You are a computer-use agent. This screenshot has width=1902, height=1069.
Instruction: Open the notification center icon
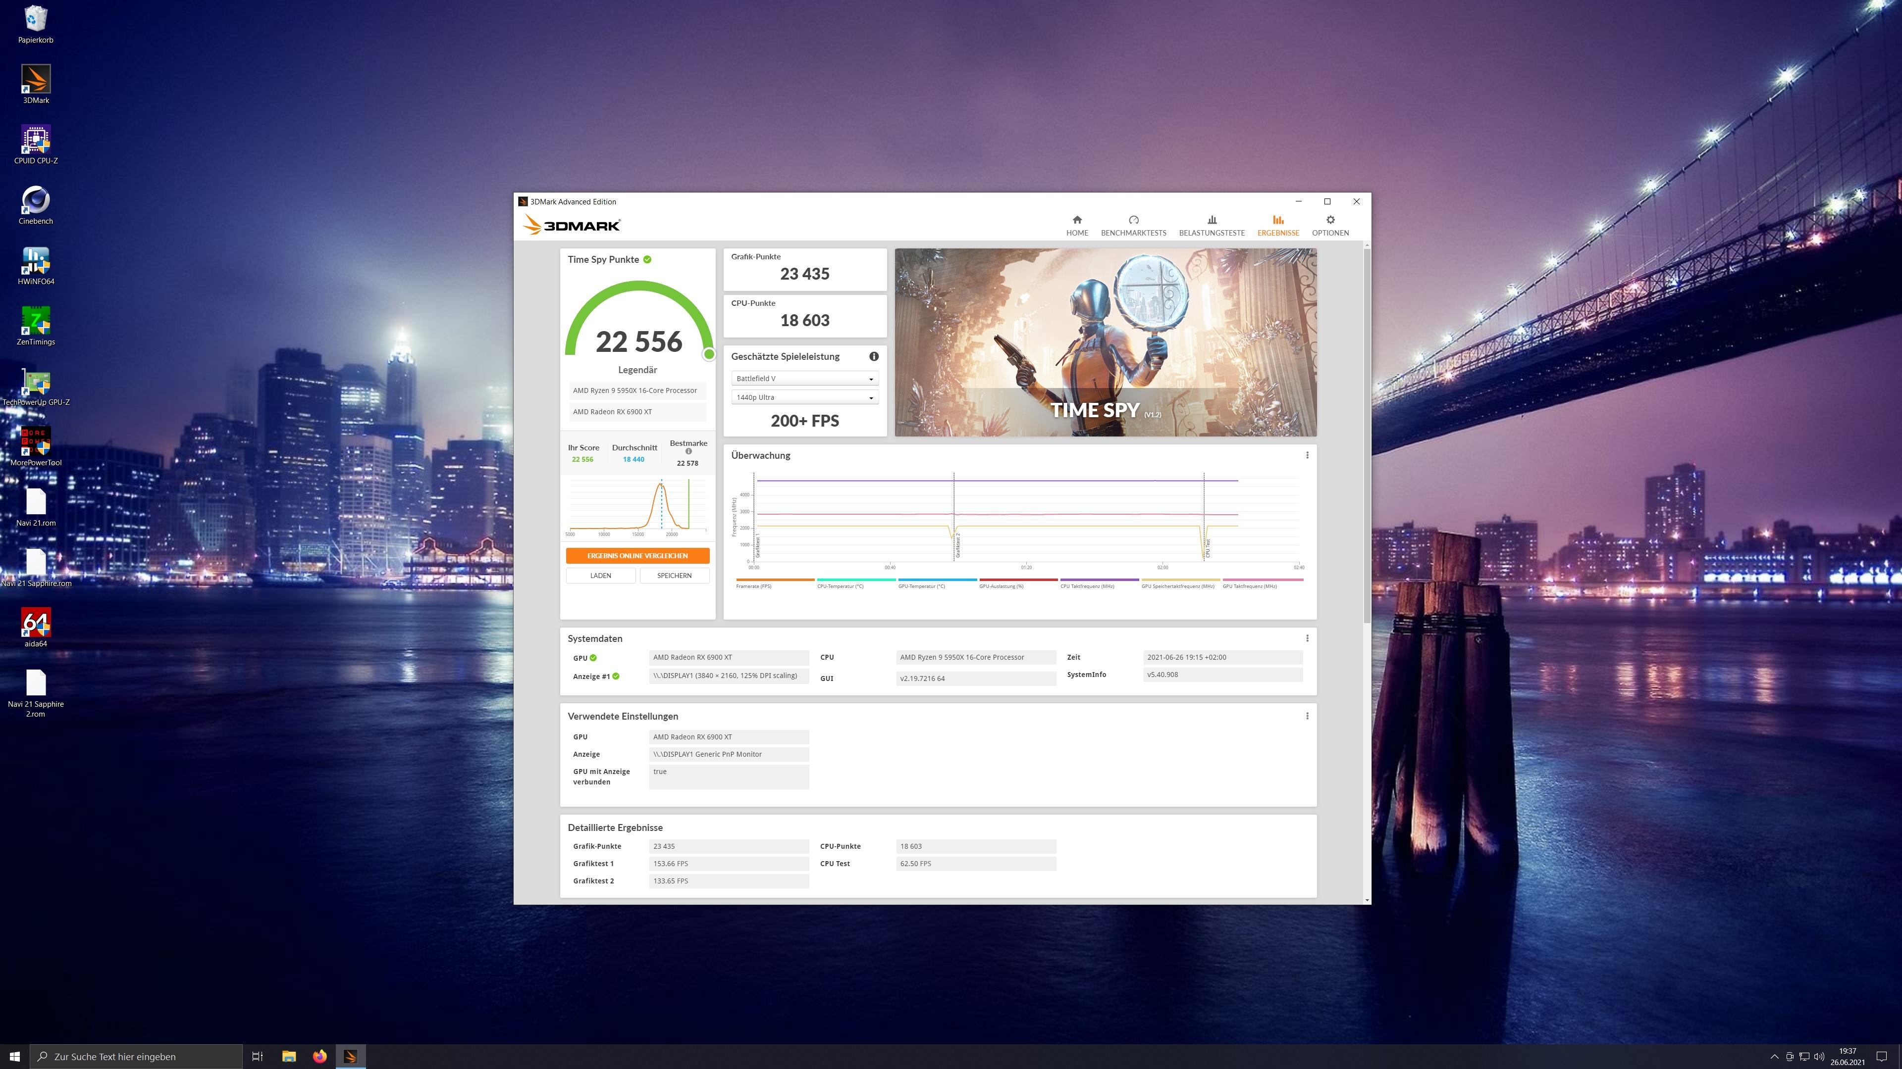coord(1881,1057)
